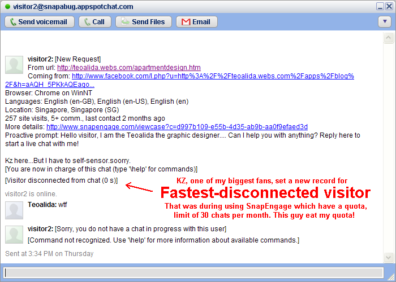Viewport: 396px width, 282px height.
Task: Click the window title visitor2@snapabug.appspotchat.com
Action: point(73,7)
